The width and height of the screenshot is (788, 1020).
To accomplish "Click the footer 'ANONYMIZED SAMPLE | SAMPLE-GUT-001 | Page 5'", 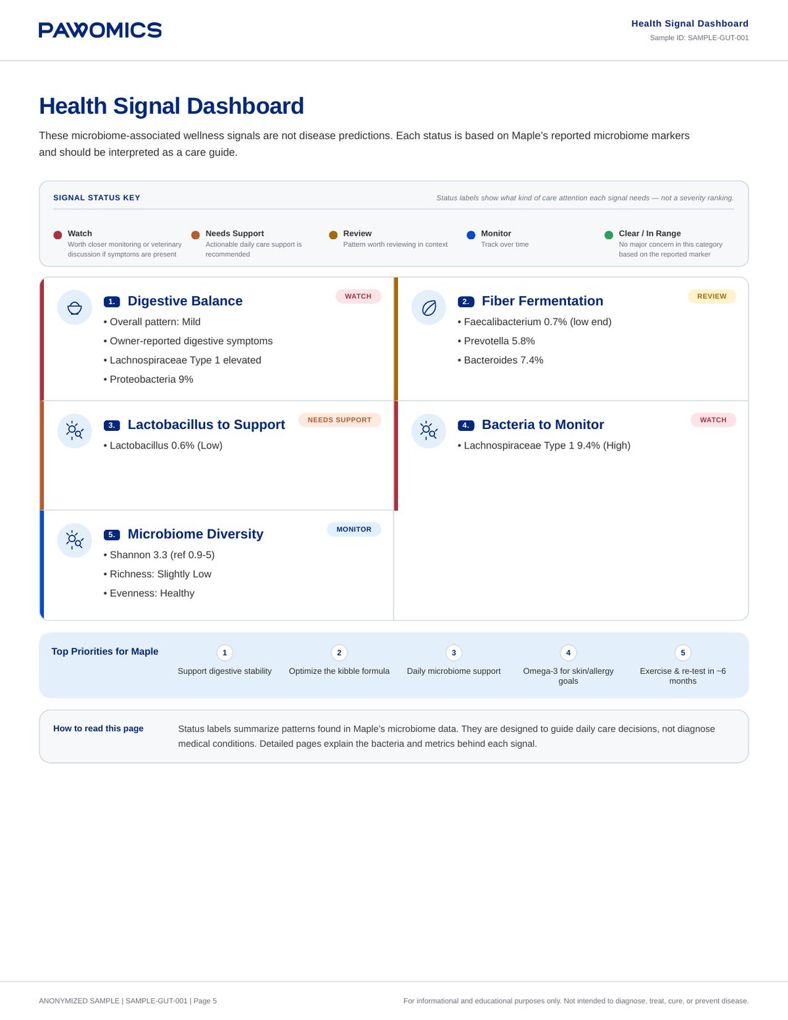I will 127,1001.
